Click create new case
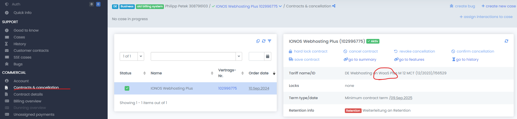This screenshot has height=119, width=517. pyautogui.click(x=499, y=6)
